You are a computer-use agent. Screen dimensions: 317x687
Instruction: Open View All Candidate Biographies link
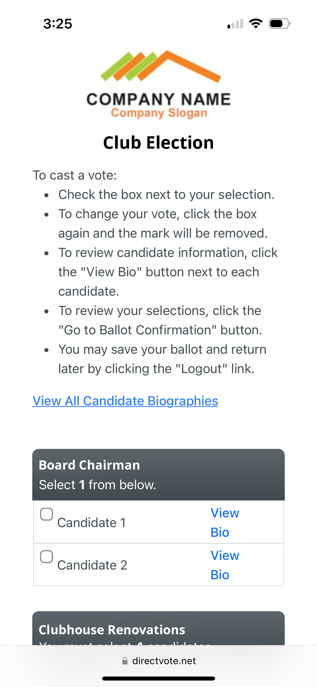[x=125, y=401]
